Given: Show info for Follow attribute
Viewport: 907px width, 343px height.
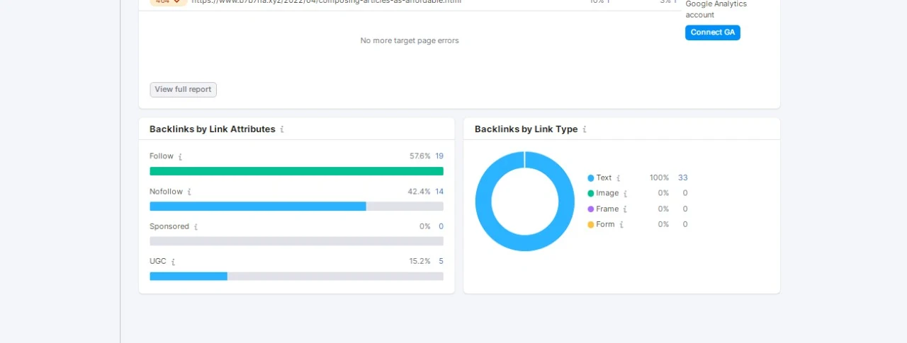Looking at the screenshot, I should (x=180, y=156).
